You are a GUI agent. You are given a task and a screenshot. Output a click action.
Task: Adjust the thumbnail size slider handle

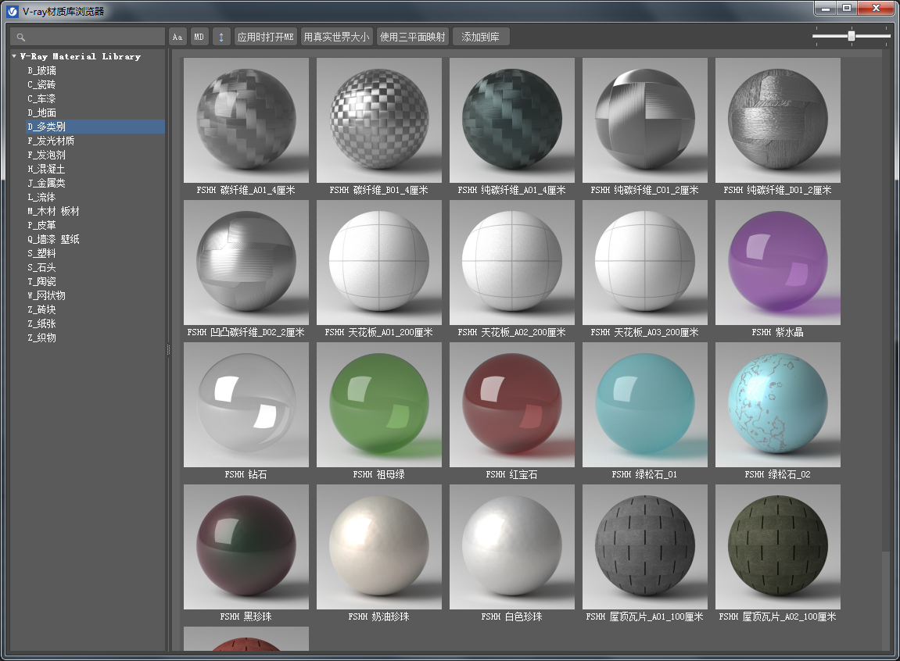852,36
